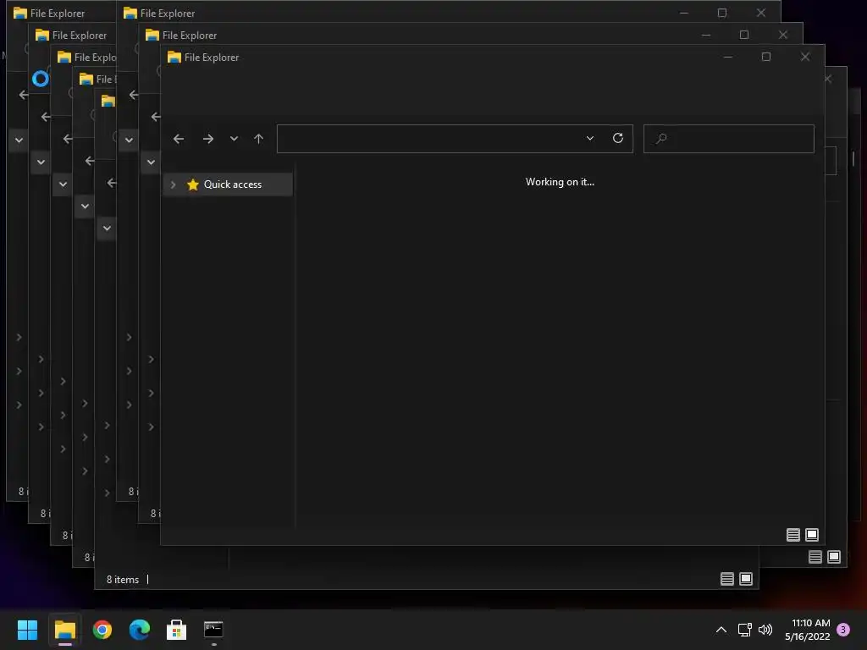Click '8 items' status text in bottom window

pos(123,579)
